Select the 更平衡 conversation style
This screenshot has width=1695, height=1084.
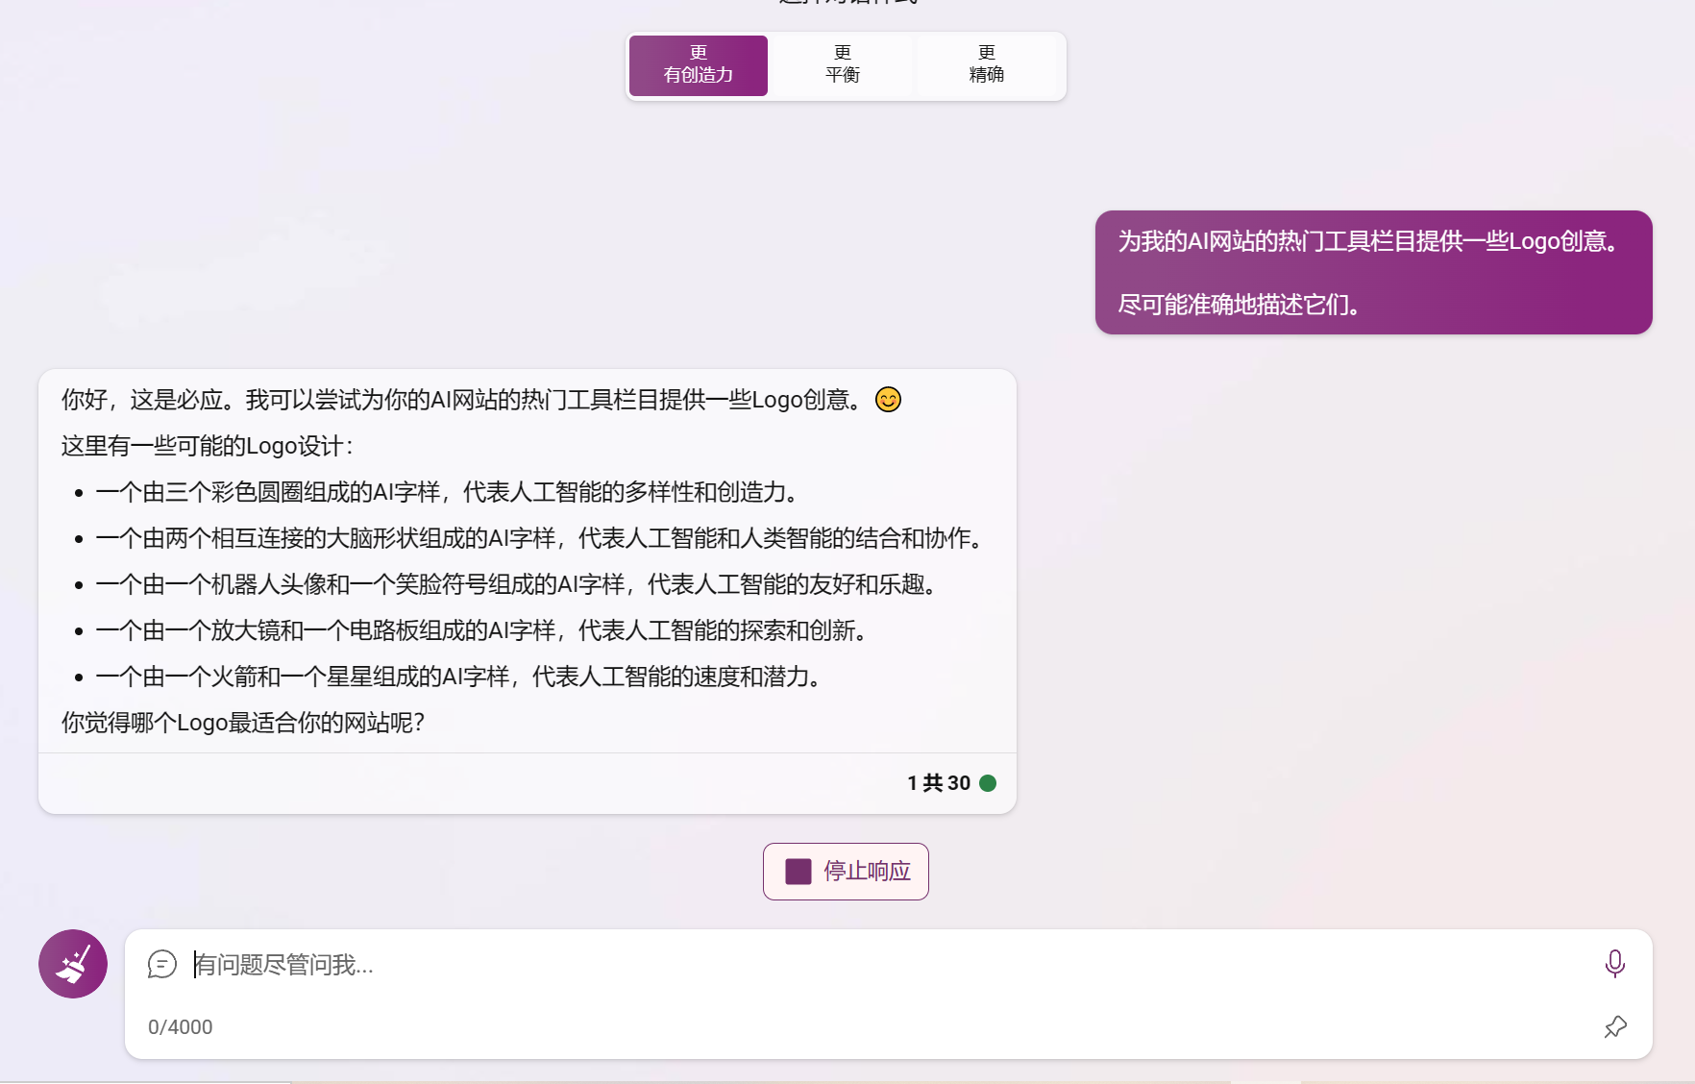(843, 65)
